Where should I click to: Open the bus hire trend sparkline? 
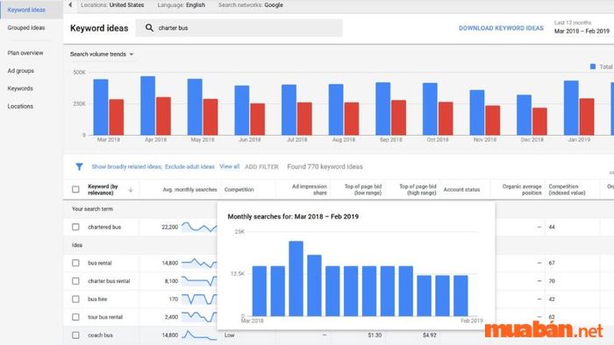pos(199,299)
